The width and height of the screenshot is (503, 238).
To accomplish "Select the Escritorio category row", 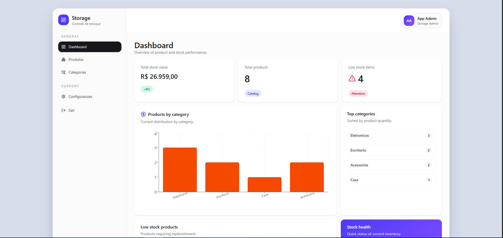I will click(x=391, y=150).
